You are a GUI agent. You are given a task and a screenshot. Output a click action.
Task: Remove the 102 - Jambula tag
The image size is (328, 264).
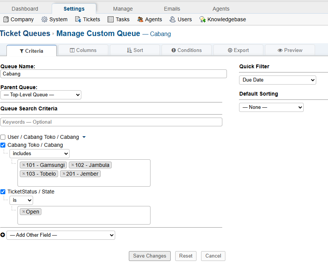pyautogui.click(x=73, y=165)
